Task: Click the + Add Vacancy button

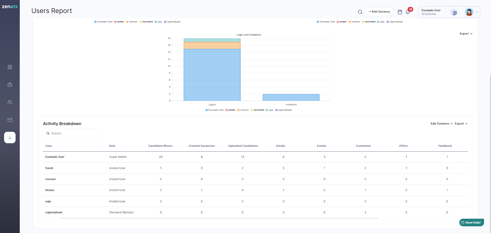Action: (x=380, y=12)
